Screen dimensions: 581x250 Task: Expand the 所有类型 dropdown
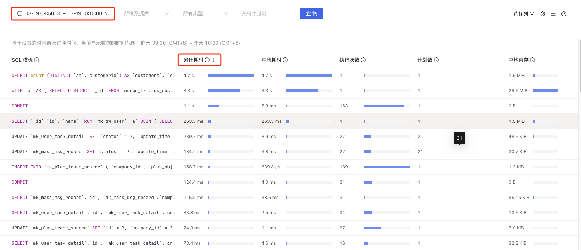pos(205,13)
